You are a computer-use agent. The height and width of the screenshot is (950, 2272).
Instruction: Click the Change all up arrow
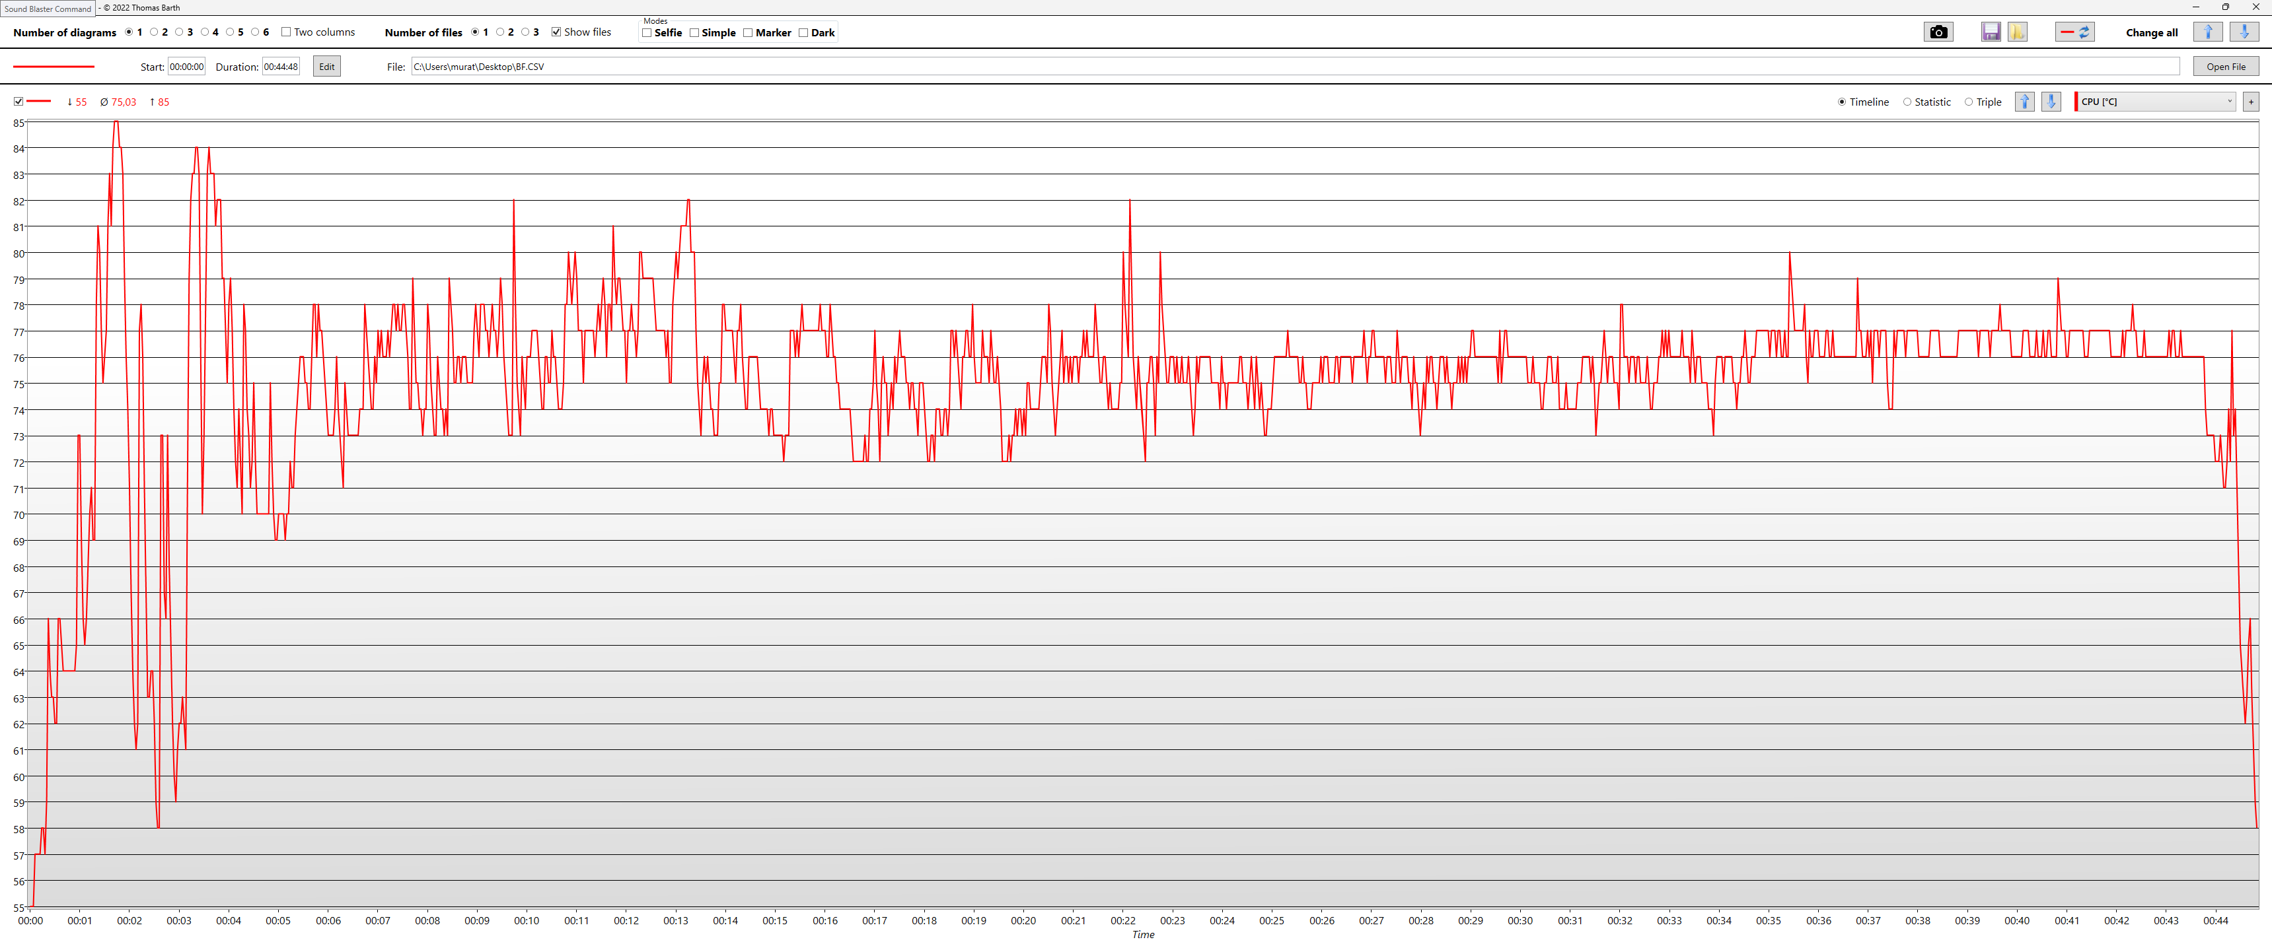(x=2208, y=32)
